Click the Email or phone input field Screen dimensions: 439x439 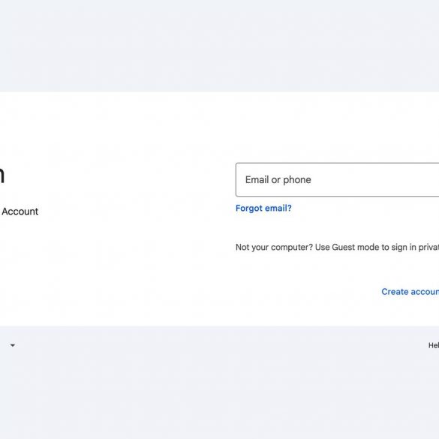pos(338,180)
